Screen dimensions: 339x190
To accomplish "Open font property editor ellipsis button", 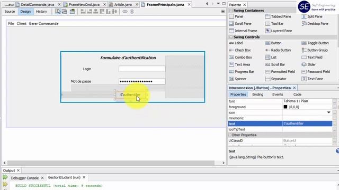I will tap(334, 101).
